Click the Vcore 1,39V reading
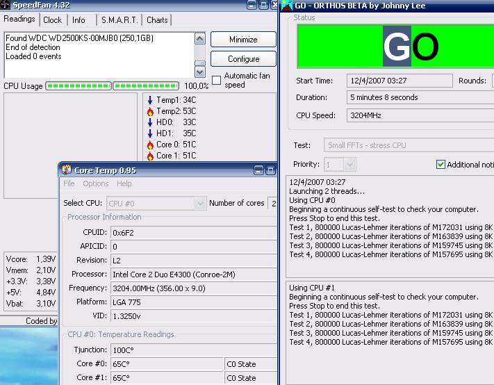494x385 pixels. tap(31, 259)
